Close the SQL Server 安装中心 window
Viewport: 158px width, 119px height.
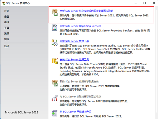coord(154,3)
